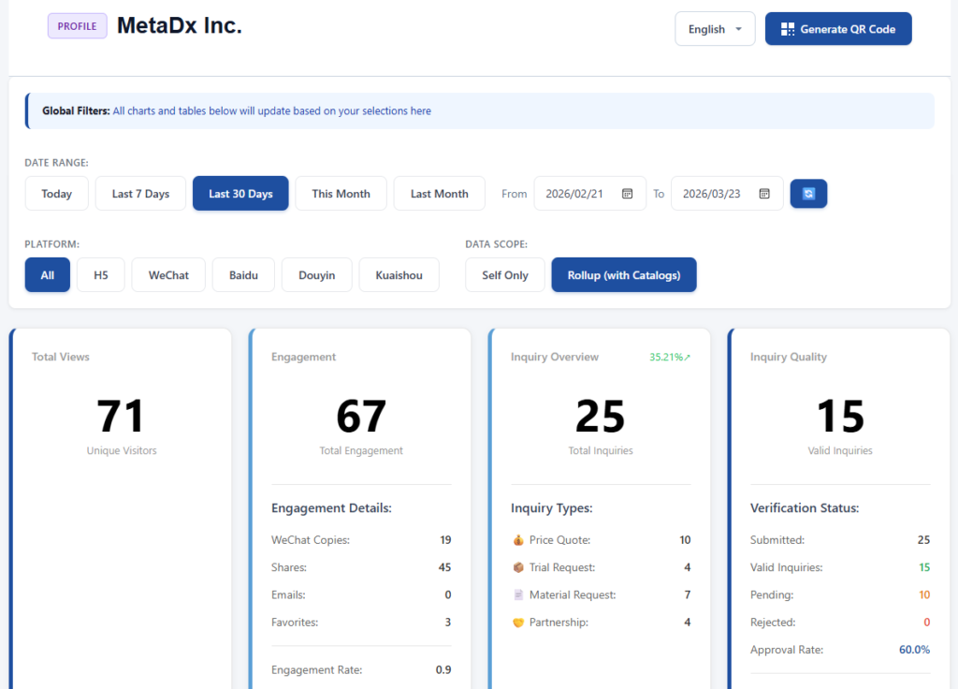Filter by the Douyin platform
Viewport: 958px width, 689px height.
click(x=316, y=275)
